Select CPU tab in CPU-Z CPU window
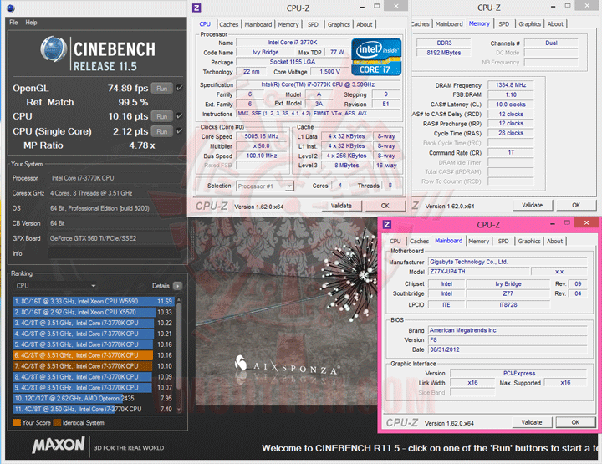Screen dimensions: 602x464 (205, 23)
